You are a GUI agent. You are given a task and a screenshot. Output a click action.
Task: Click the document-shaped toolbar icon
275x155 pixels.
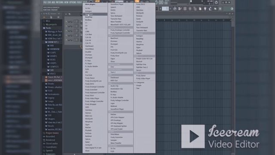pos(200,9)
